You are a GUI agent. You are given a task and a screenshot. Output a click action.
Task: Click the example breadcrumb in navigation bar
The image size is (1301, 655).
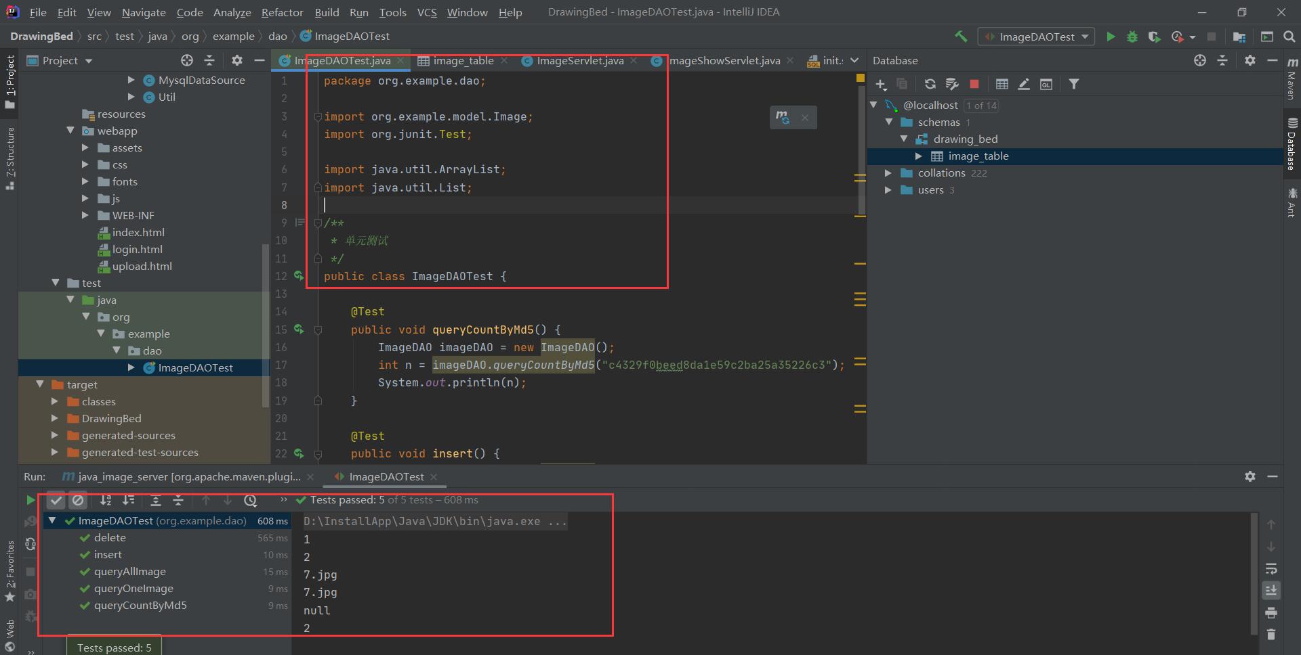click(234, 37)
